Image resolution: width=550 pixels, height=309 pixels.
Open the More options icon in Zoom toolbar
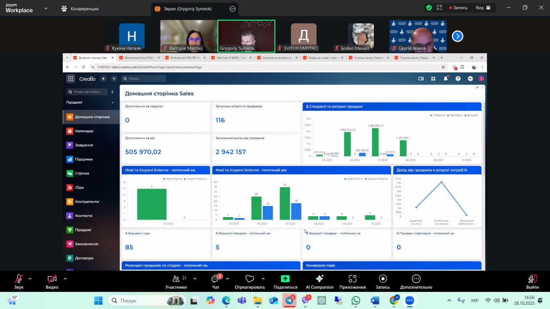click(x=416, y=279)
